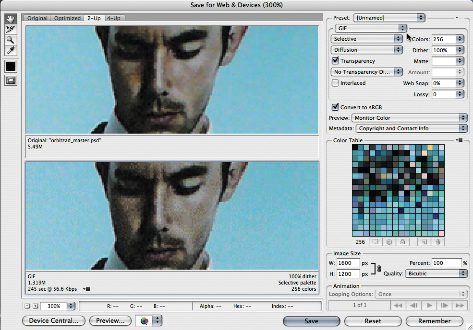This screenshot has width=473, height=330.
Task: Click the trash icon under Color Table
Action: (437, 242)
